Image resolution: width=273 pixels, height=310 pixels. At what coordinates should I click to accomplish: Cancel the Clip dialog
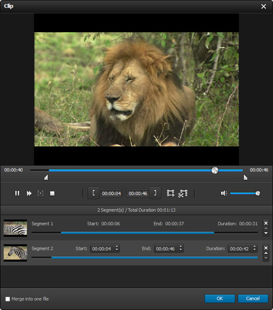point(253,298)
